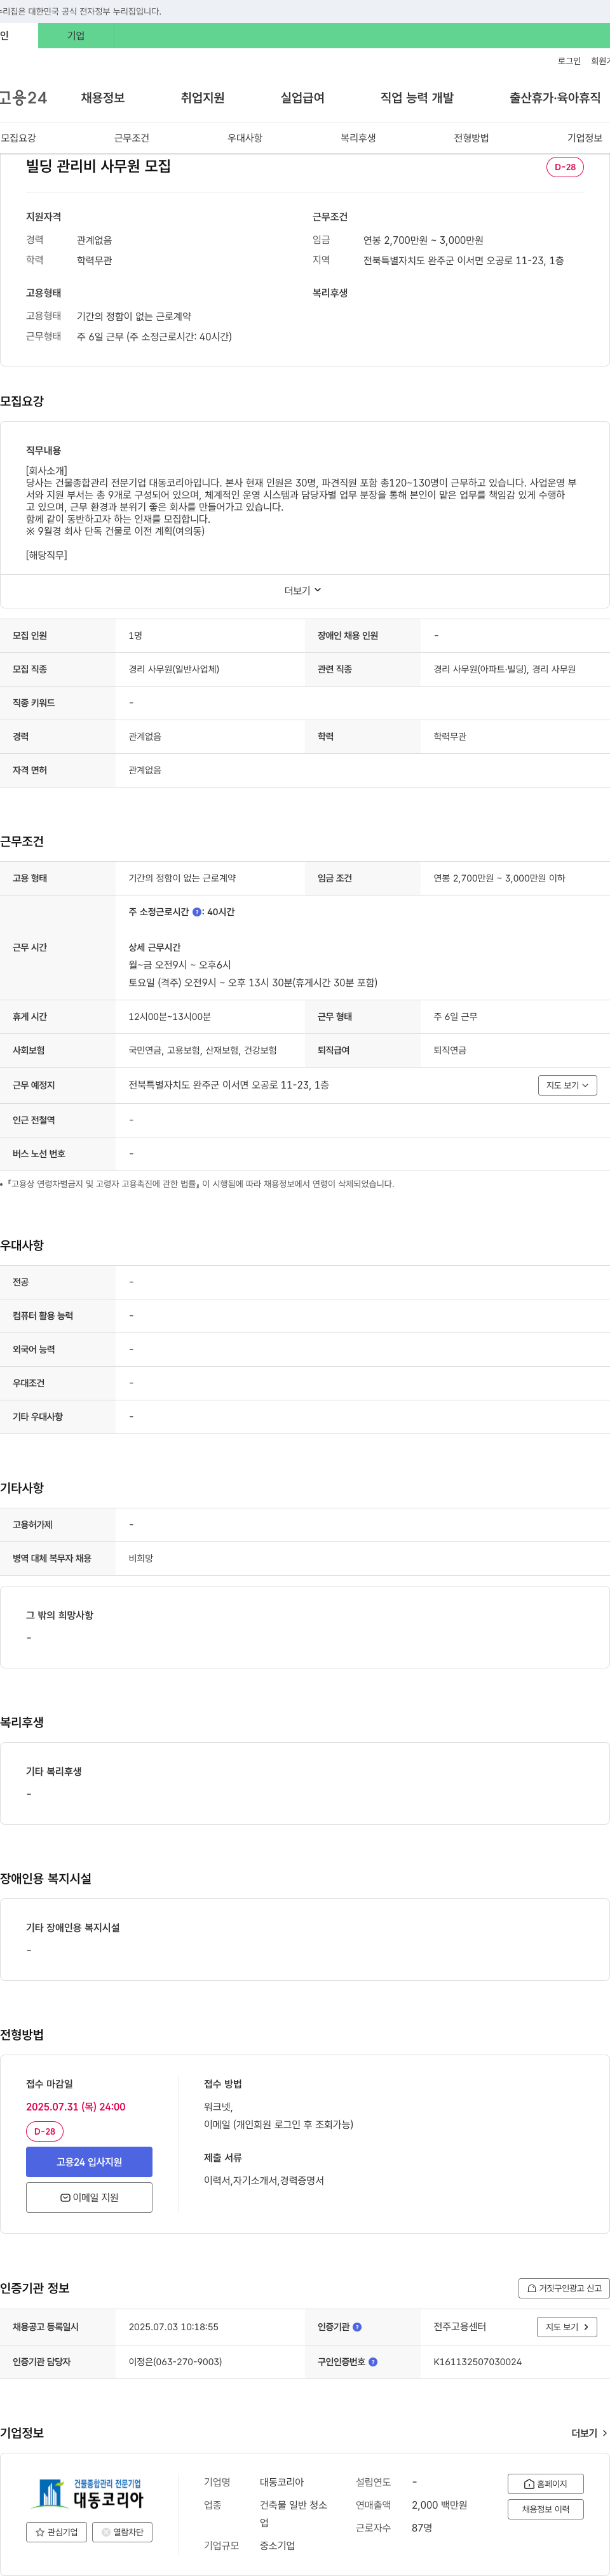Viewport: 610px width, 2576px height.
Task: Click the 대동코리아 company logo
Action: pos(90,2493)
